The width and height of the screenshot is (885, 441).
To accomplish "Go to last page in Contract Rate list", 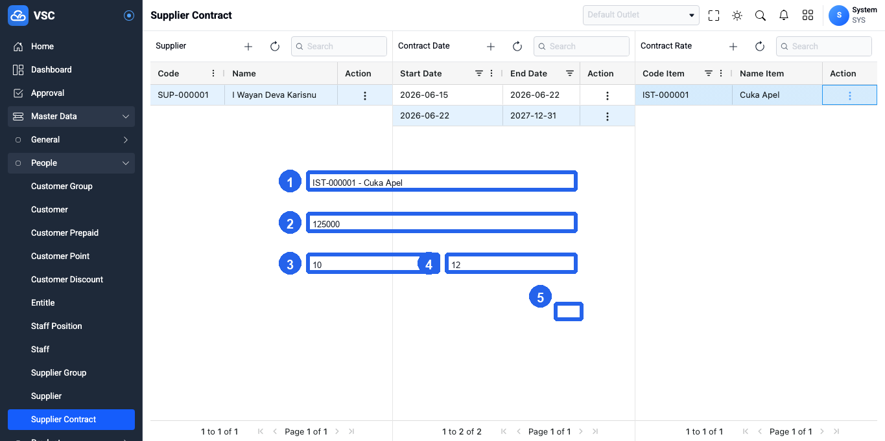I will 836,431.
